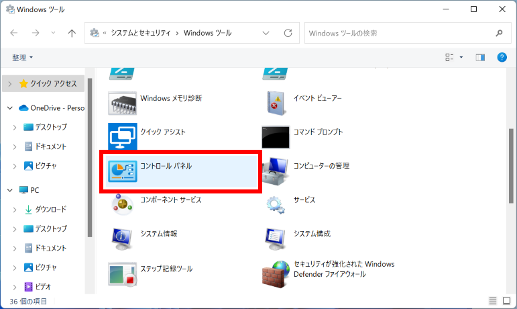This screenshot has height=309, width=517.
Task: Open Help with the question mark icon
Action: pyautogui.click(x=502, y=58)
